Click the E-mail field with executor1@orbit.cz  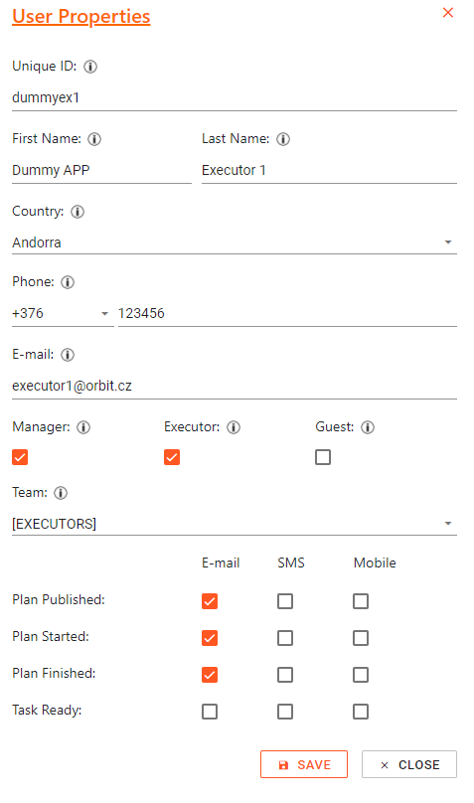[235, 387]
